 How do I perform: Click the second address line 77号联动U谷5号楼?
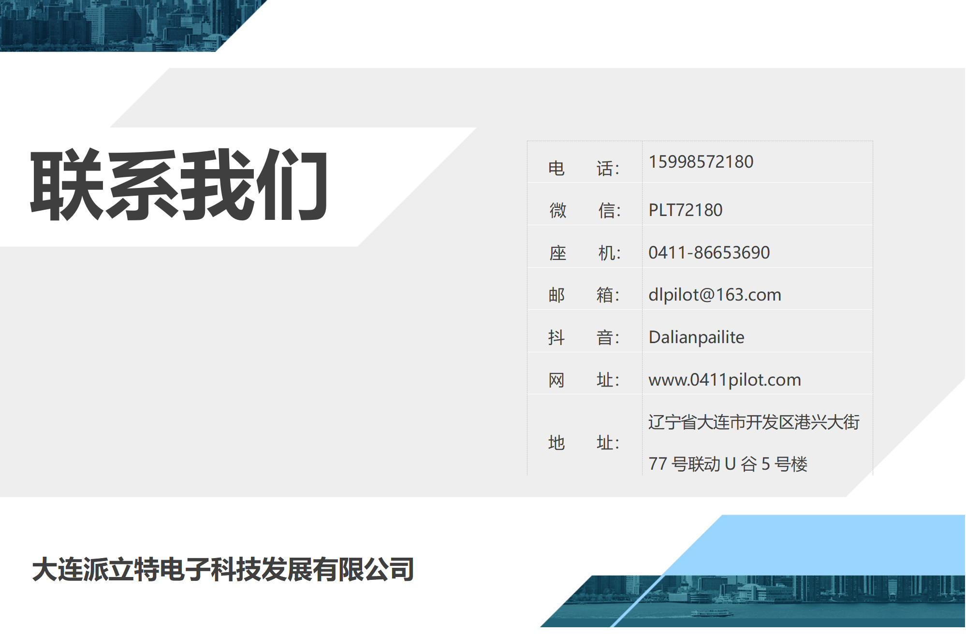(x=728, y=464)
